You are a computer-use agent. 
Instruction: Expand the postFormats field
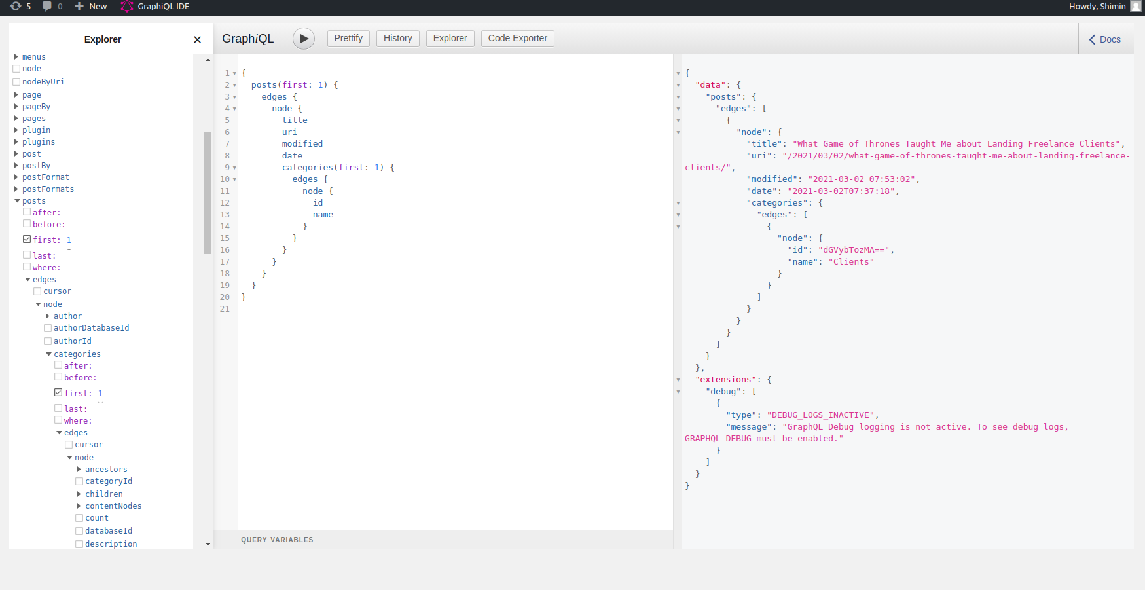(16, 189)
